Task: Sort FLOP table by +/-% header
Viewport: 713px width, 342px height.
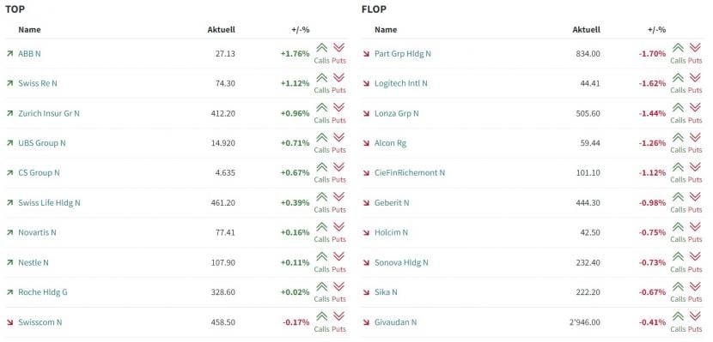Action: coord(656,29)
